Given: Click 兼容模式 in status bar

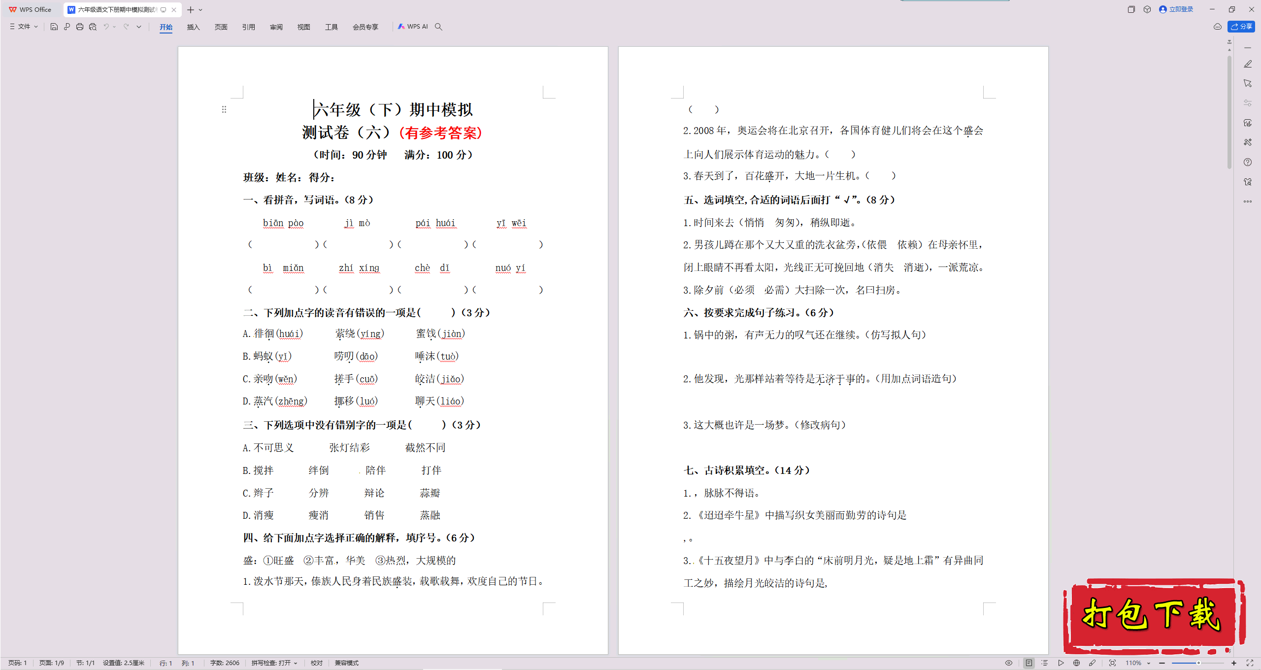Looking at the screenshot, I should (x=347, y=663).
